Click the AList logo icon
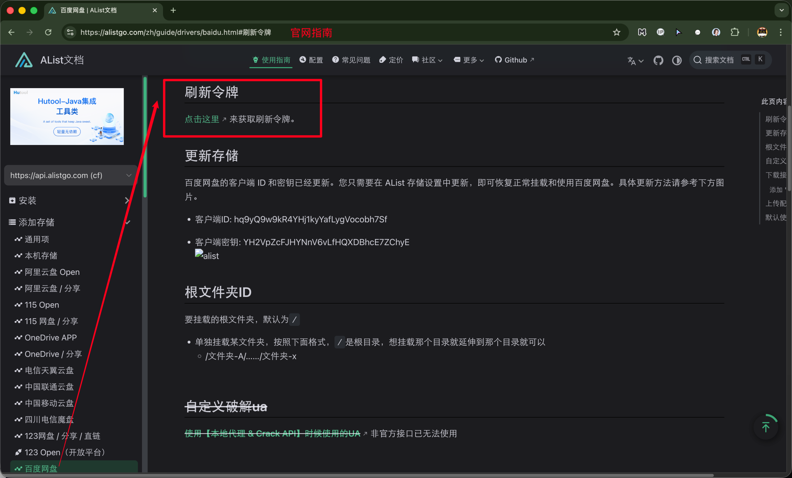Screen dimensions: 792x478 (24, 60)
